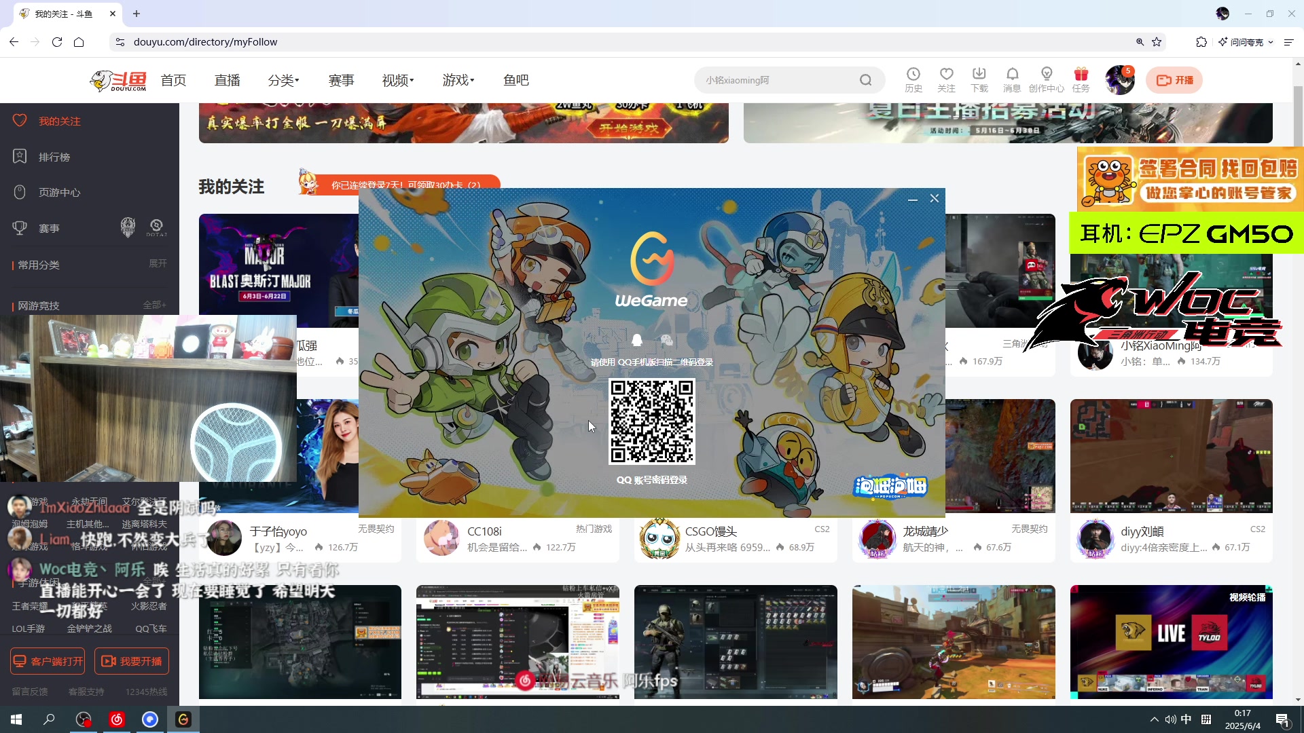Screen dimensions: 1304x733
Task: Switch to WeGame app in taskbar
Action: [x=183, y=719]
